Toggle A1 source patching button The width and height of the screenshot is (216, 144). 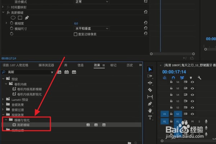[x=165, y=121]
